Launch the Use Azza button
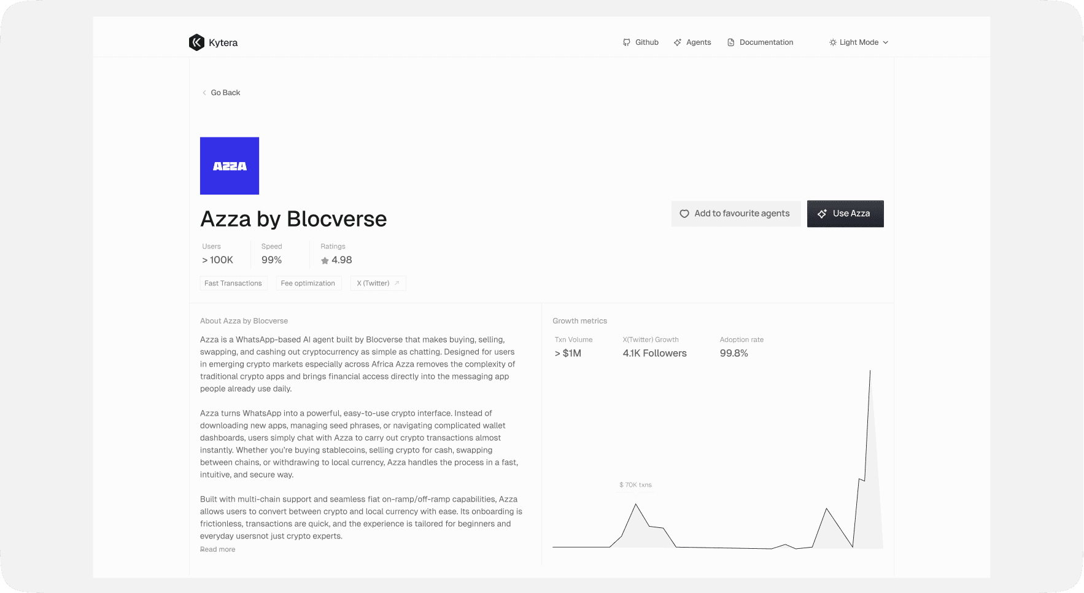This screenshot has height=593, width=1084. 845,214
